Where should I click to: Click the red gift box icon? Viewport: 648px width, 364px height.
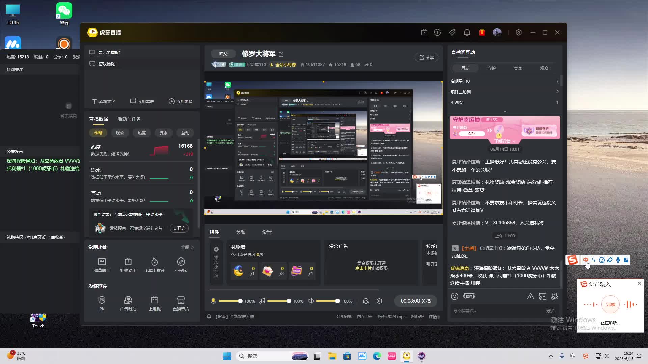[482, 32]
